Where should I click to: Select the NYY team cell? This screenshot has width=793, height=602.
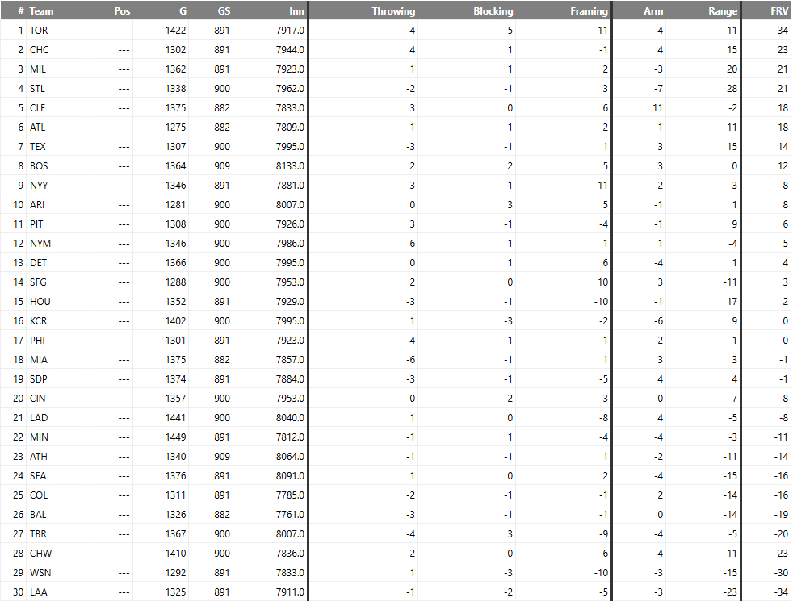tap(39, 186)
